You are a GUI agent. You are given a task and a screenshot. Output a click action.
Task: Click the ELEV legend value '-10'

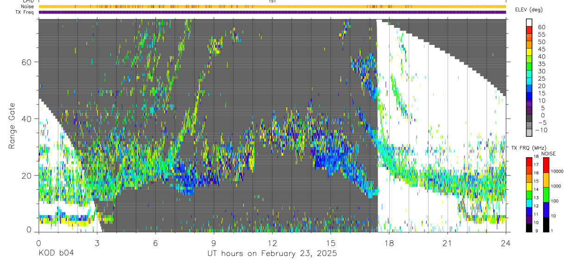click(541, 130)
